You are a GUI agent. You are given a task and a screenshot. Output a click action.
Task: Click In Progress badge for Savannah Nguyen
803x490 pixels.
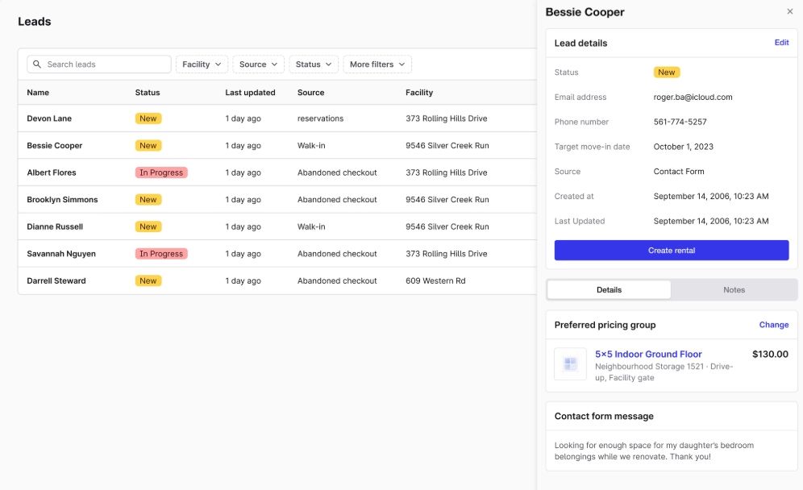click(161, 253)
